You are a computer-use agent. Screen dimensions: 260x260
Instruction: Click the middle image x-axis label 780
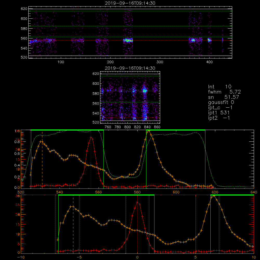(118, 127)
